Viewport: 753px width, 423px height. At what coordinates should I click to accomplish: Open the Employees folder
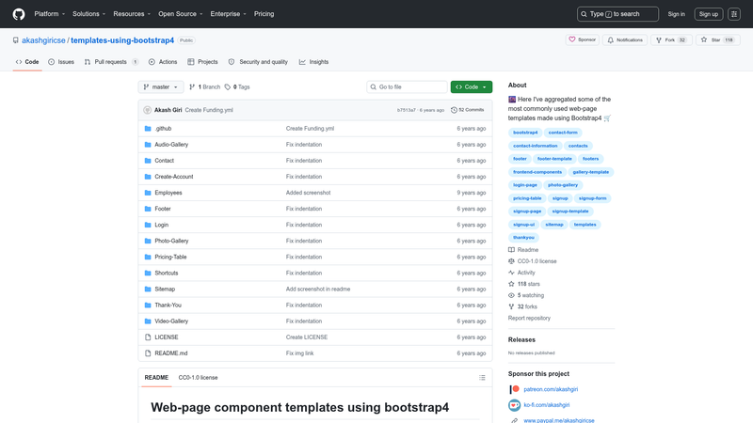(168, 193)
